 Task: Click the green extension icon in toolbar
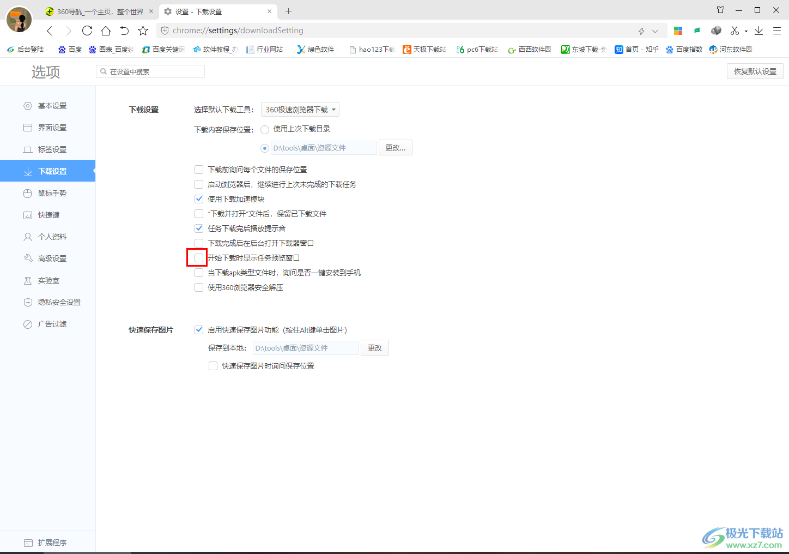click(697, 31)
